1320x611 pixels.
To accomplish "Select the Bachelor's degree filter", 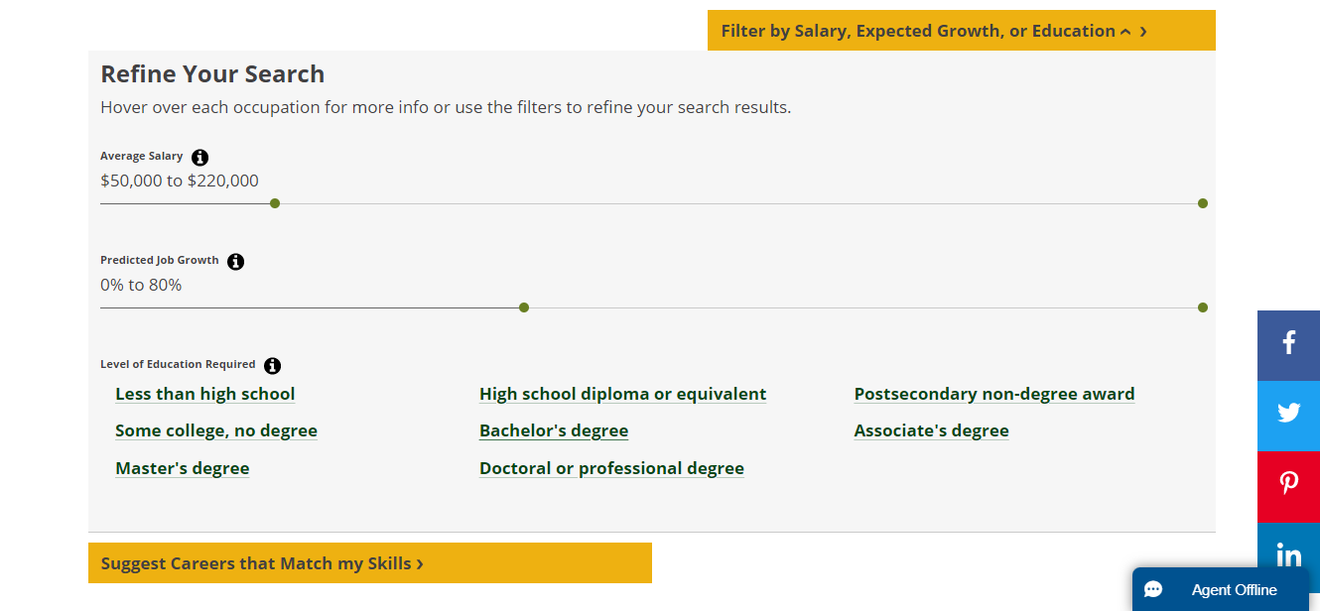I will tap(554, 430).
